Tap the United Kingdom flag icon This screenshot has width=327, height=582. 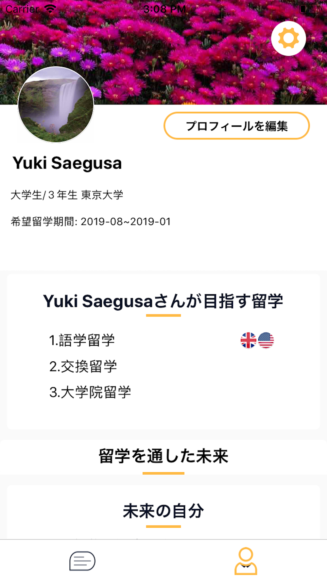click(x=249, y=340)
